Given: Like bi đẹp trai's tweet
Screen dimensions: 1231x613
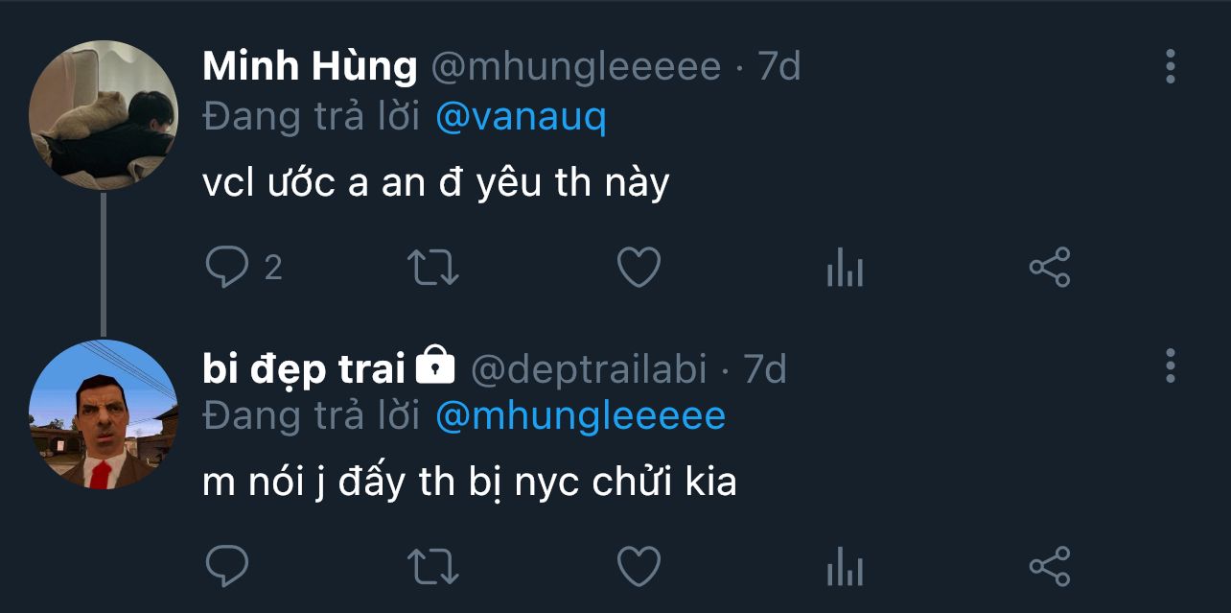Looking at the screenshot, I should tap(639, 566).
